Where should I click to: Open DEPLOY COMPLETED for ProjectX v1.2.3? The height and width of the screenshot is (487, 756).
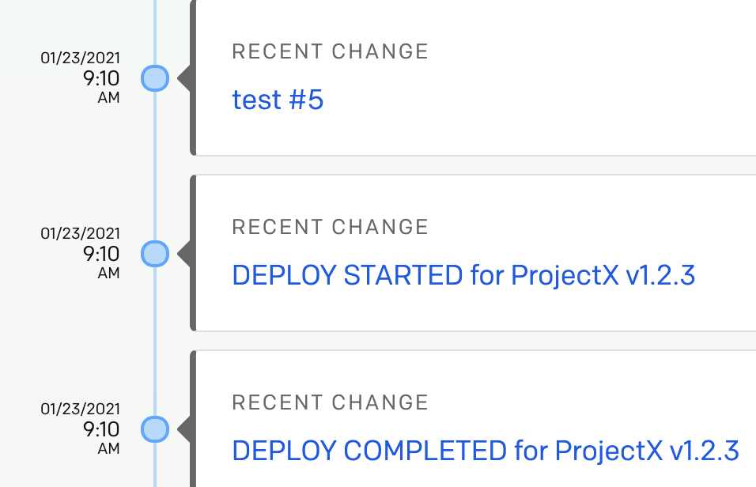[483, 451]
